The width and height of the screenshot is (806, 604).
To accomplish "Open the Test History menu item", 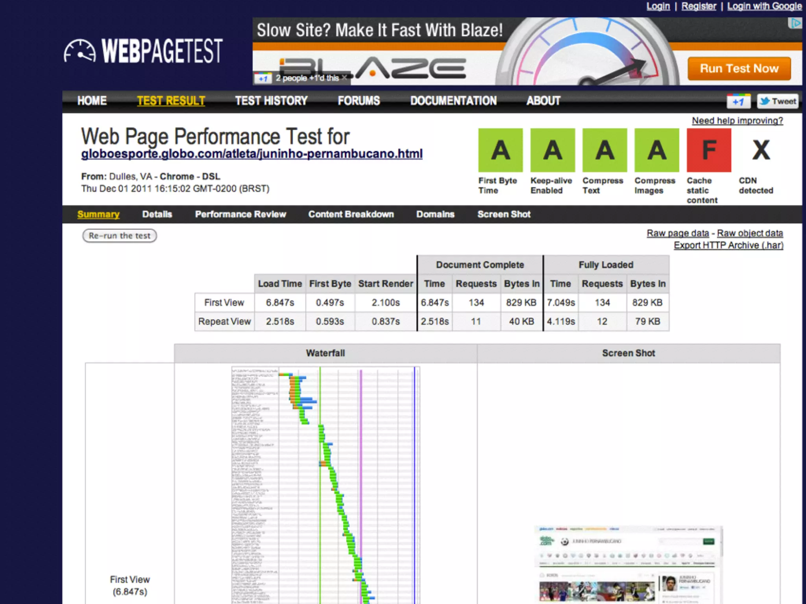I will pos(271,101).
